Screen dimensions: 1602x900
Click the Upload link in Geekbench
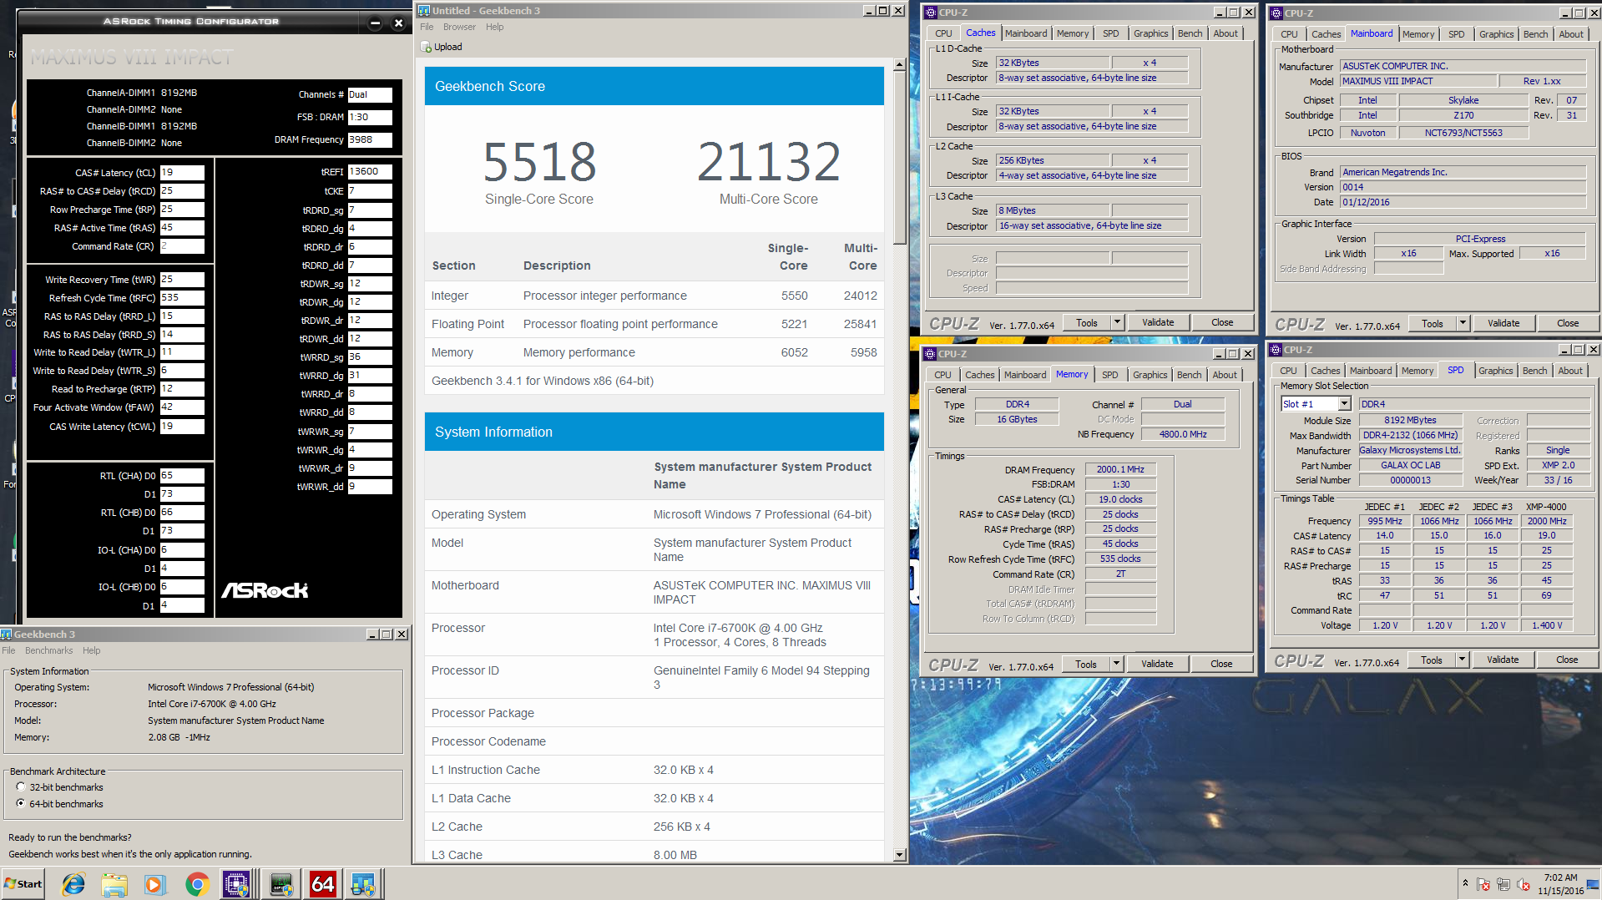447,47
